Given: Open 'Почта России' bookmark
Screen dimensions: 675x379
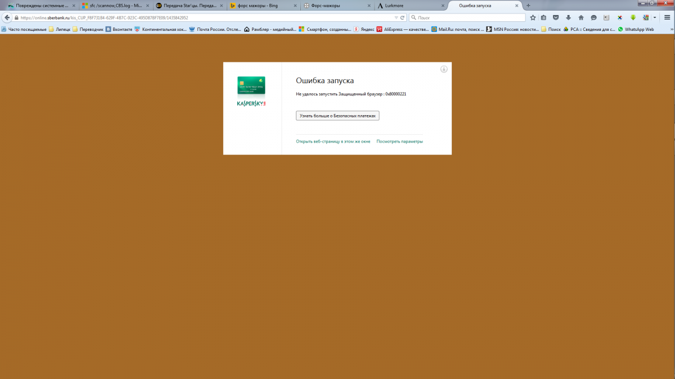Looking at the screenshot, I should (x=215, y=29).
